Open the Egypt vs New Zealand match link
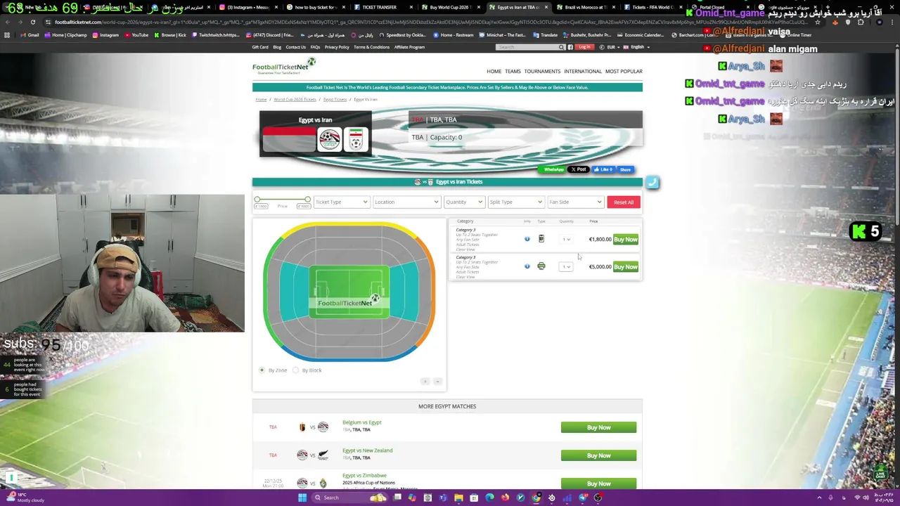Image resolution: width=900 pixels, height=506 pixels. 367,450
